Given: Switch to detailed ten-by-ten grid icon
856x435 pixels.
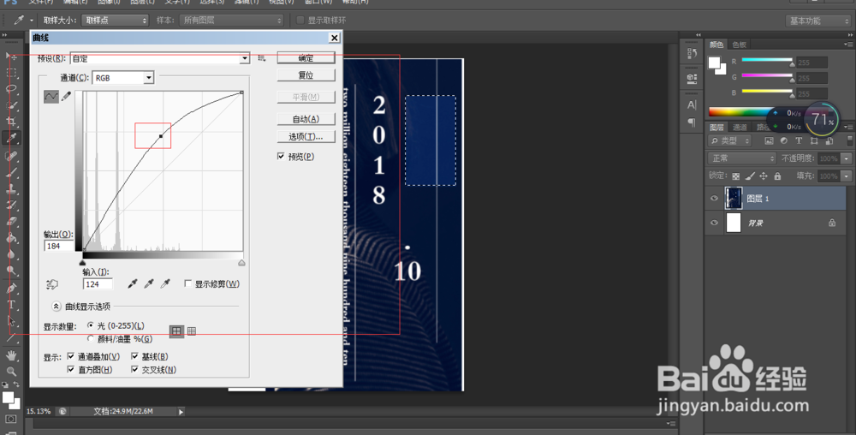Looking at the screenshot, I should [192, 331].
